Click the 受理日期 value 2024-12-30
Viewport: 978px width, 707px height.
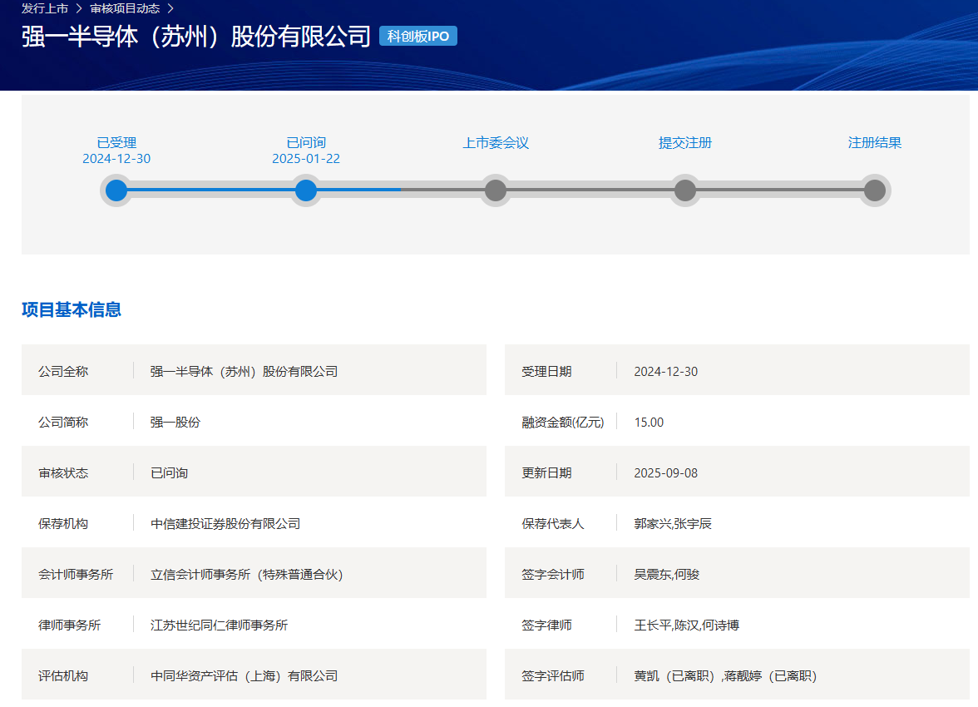tap(666, 371)
